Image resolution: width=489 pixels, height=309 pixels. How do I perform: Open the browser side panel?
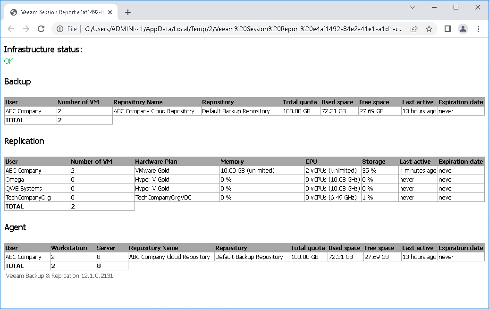(448, 29)
